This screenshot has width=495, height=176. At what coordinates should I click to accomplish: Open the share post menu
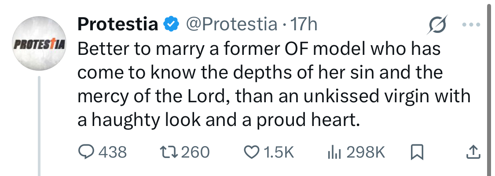point(473,152)
